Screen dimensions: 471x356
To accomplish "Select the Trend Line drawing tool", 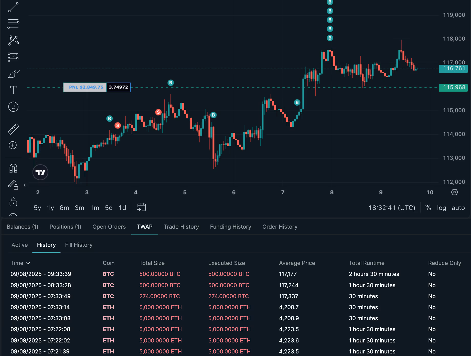I will coord(13,6).
